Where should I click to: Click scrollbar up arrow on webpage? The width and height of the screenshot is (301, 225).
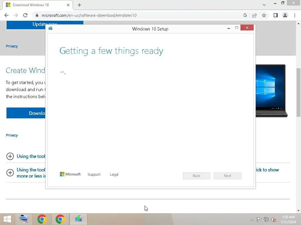click(x=299, y=23)
